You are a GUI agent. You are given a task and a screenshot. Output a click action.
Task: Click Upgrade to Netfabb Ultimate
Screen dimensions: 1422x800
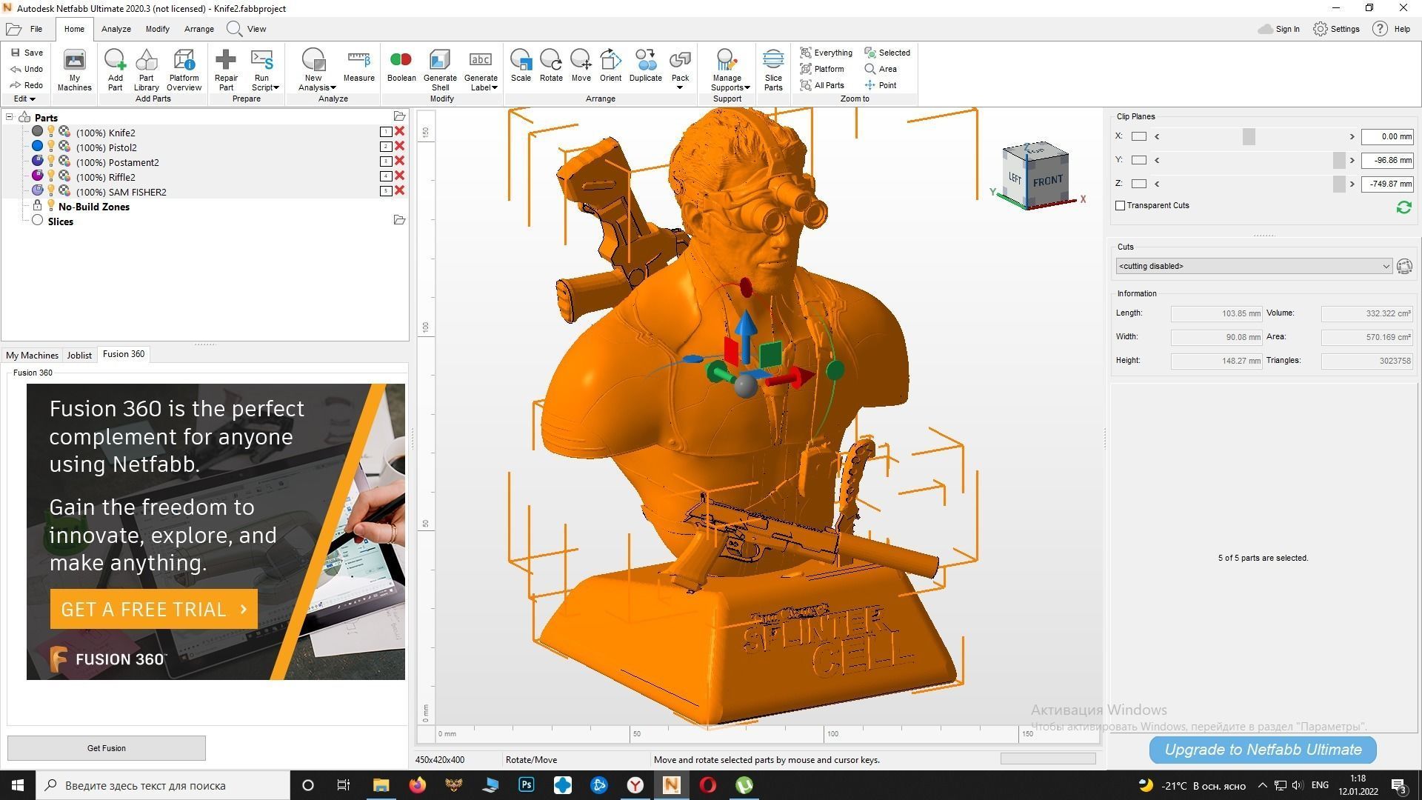pyautogui.click(x=1262, y=750)
